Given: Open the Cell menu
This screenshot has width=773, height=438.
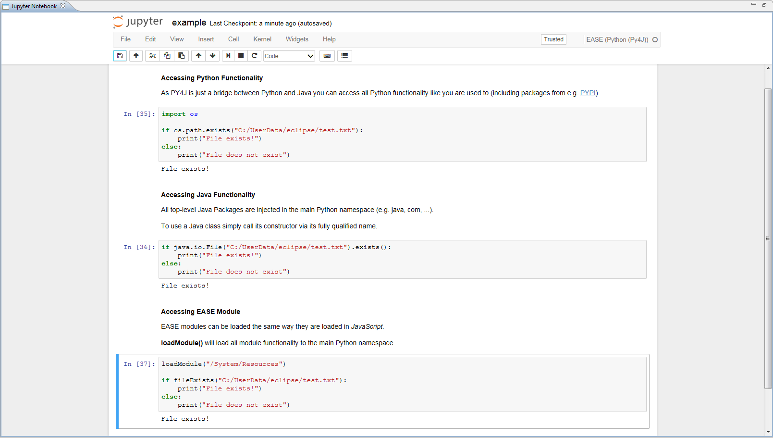Looking at the screenshot, I should click(x=233, y=39).
